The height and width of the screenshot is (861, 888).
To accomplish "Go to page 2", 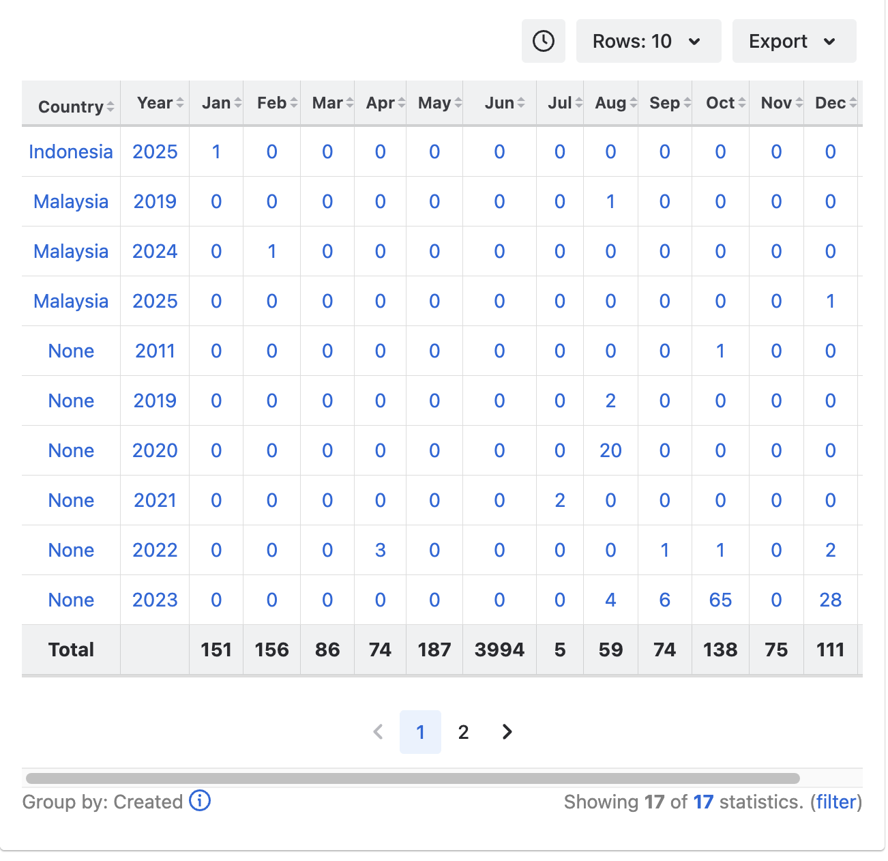I will [x=463, y=732].
